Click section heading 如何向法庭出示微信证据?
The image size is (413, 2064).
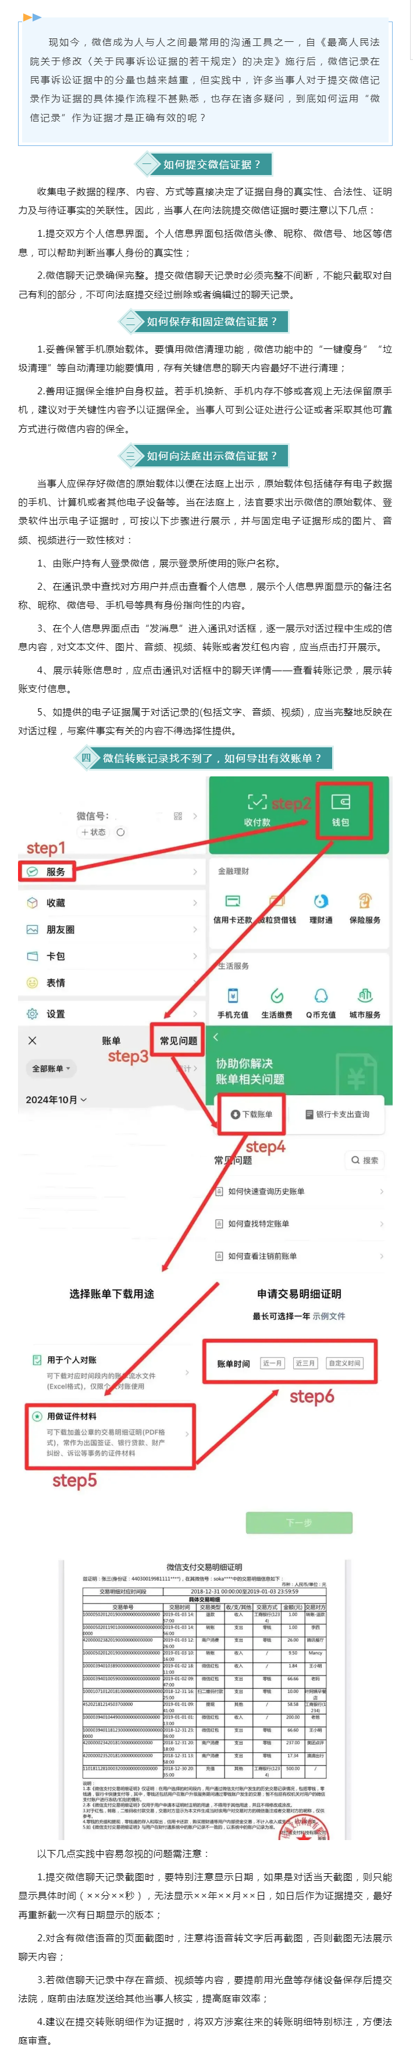pos(212,455)
